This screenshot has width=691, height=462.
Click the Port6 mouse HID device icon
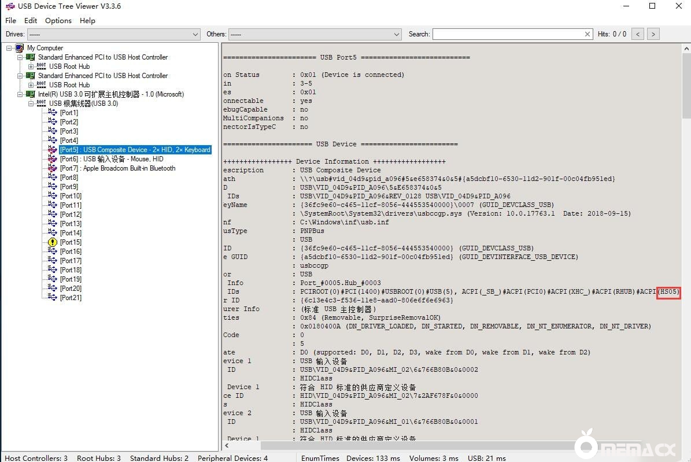(53, 159)
